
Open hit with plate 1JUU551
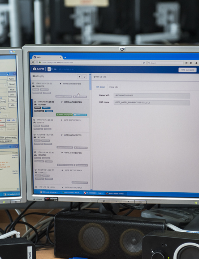tap(60, 108)
